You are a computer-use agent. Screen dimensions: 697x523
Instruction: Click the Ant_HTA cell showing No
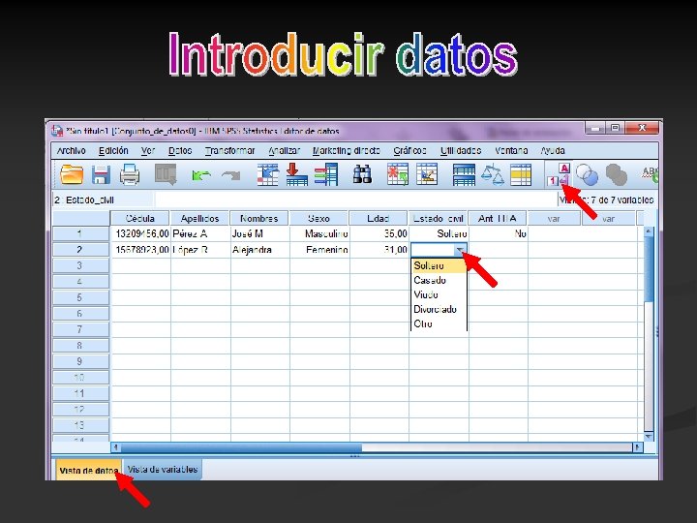498,233
